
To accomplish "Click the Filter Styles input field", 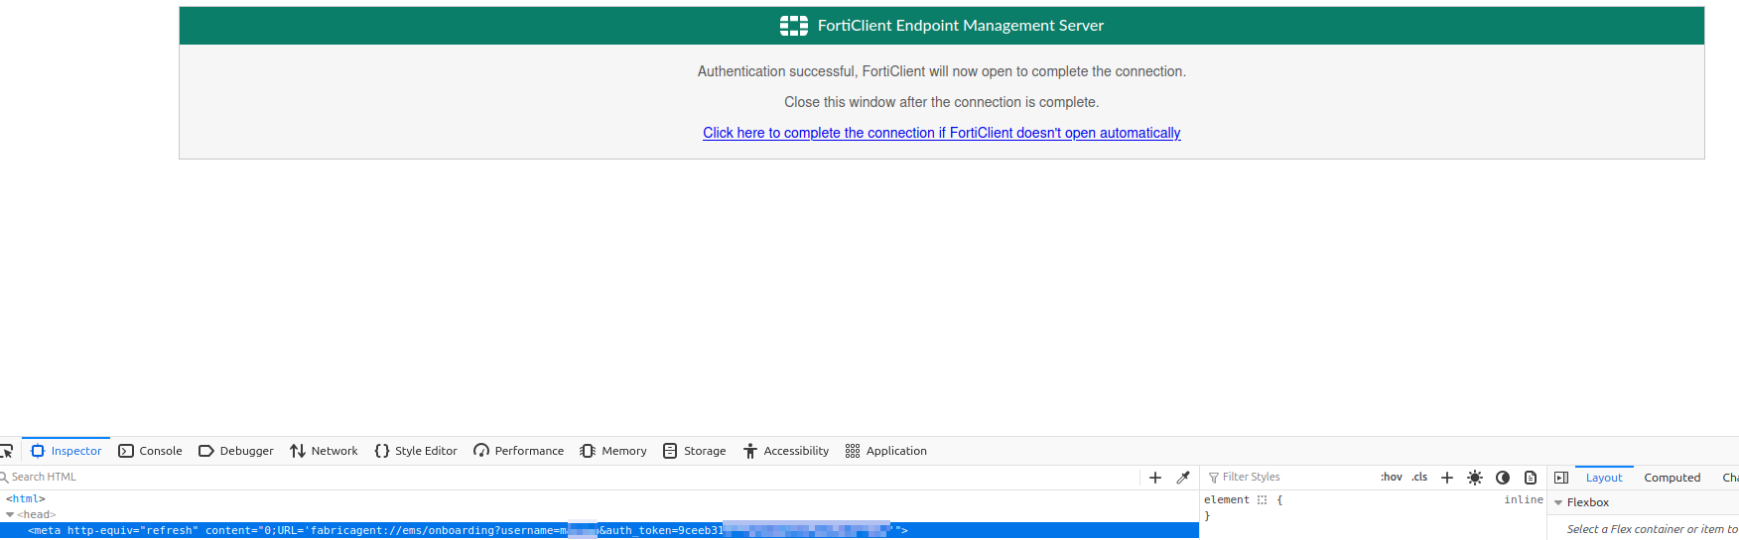I will pyautogui.click(x=1287, y=478).
